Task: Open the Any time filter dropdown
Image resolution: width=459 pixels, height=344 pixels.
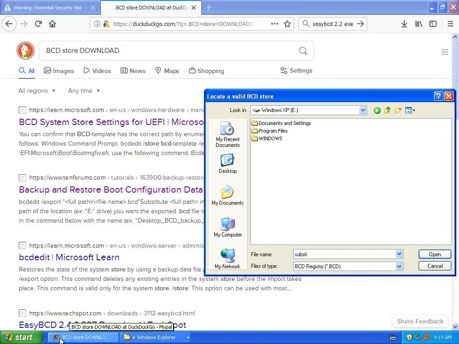Action: pyautogui.click(x=84, y=90)
